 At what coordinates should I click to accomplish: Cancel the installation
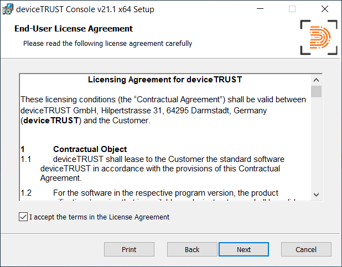coord(305,249)
